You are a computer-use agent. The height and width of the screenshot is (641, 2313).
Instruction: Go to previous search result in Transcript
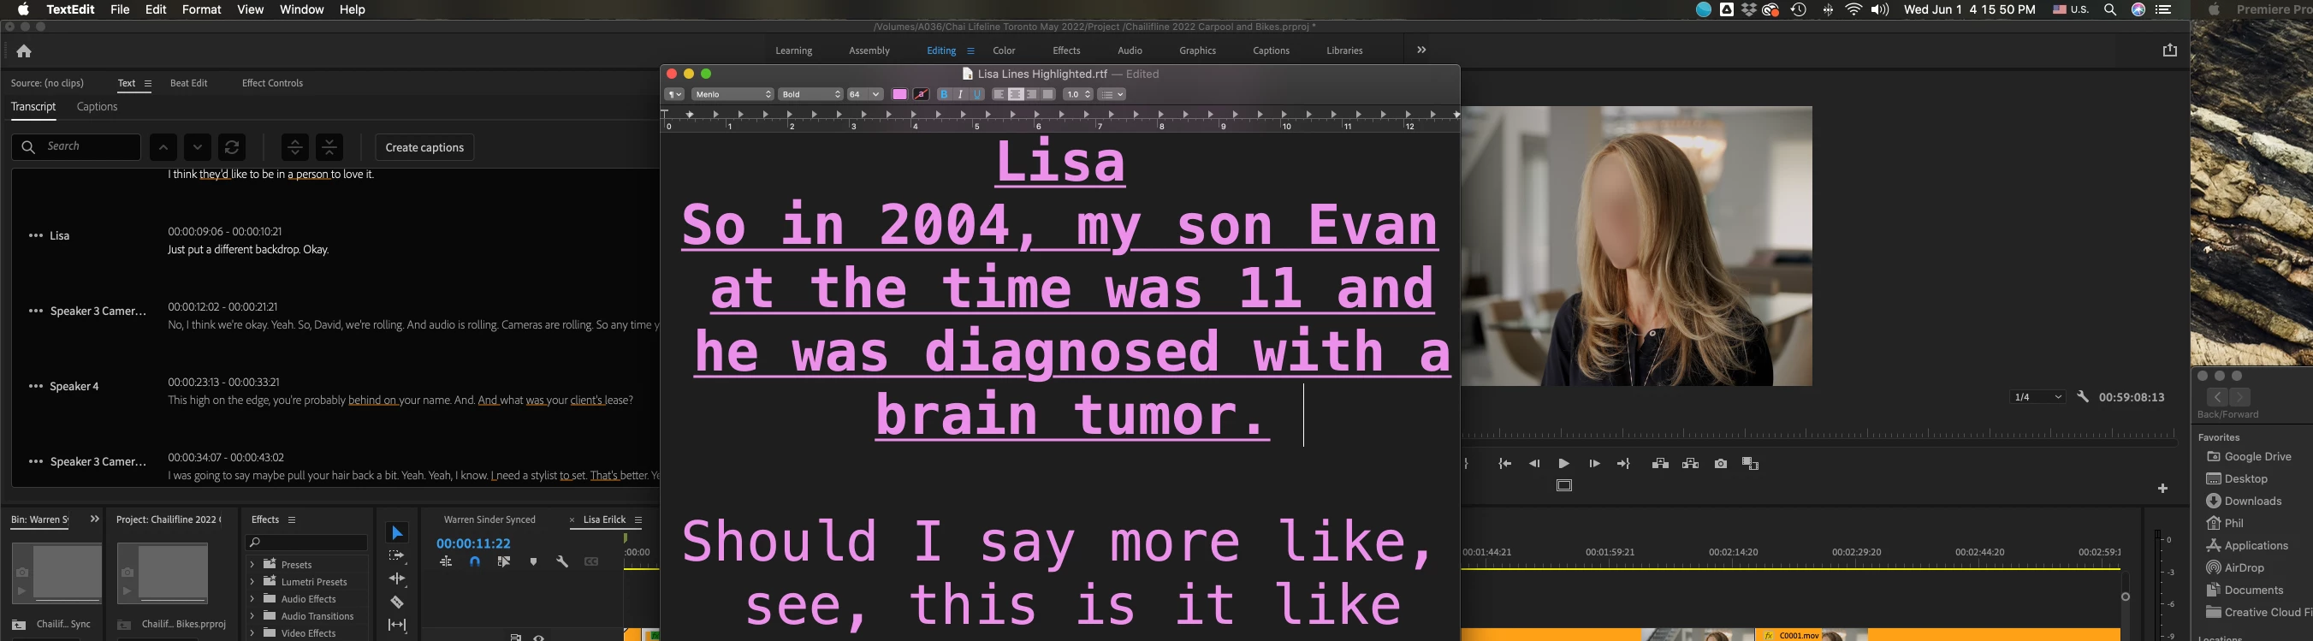[x=163, y=147]
